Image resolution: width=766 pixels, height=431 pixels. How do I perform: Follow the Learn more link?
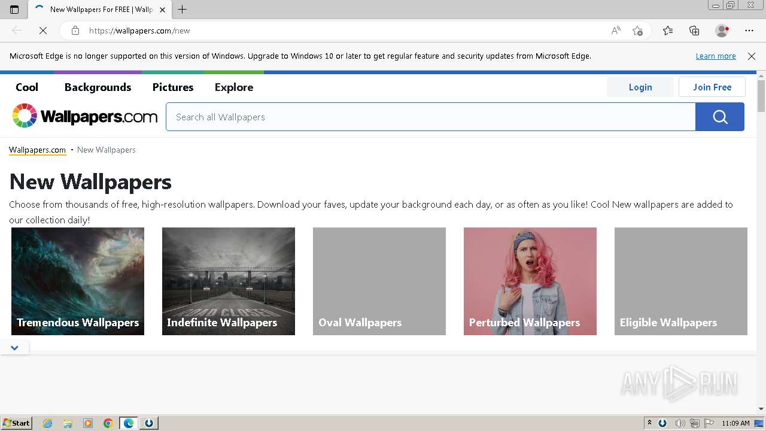tap(716, 56)
